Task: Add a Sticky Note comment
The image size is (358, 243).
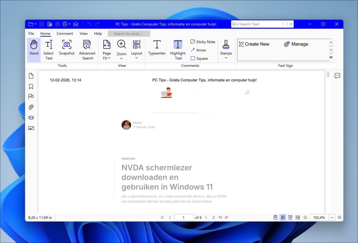Action: coord(203,42)
